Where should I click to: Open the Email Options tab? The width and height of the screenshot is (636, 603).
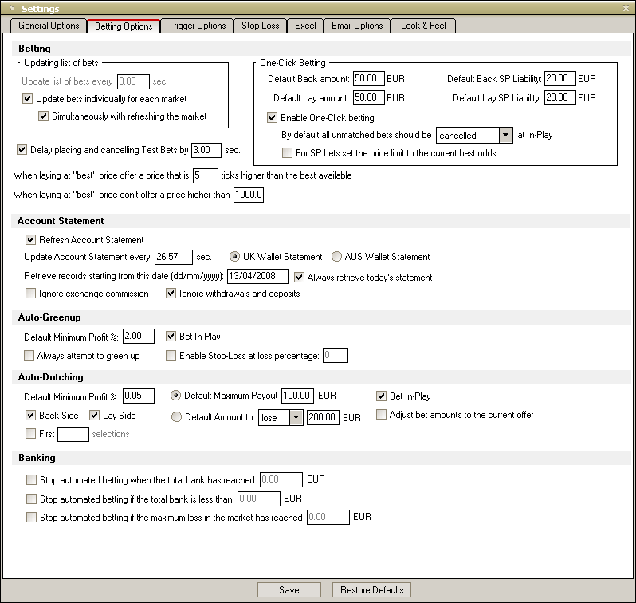click(357, 26)
